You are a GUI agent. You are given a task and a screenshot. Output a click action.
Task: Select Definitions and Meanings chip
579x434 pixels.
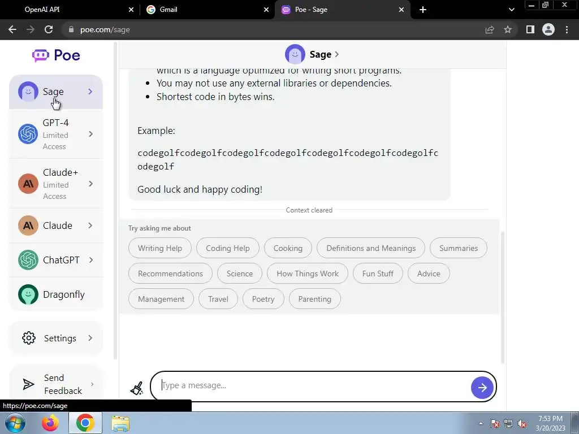pos(371,248)
